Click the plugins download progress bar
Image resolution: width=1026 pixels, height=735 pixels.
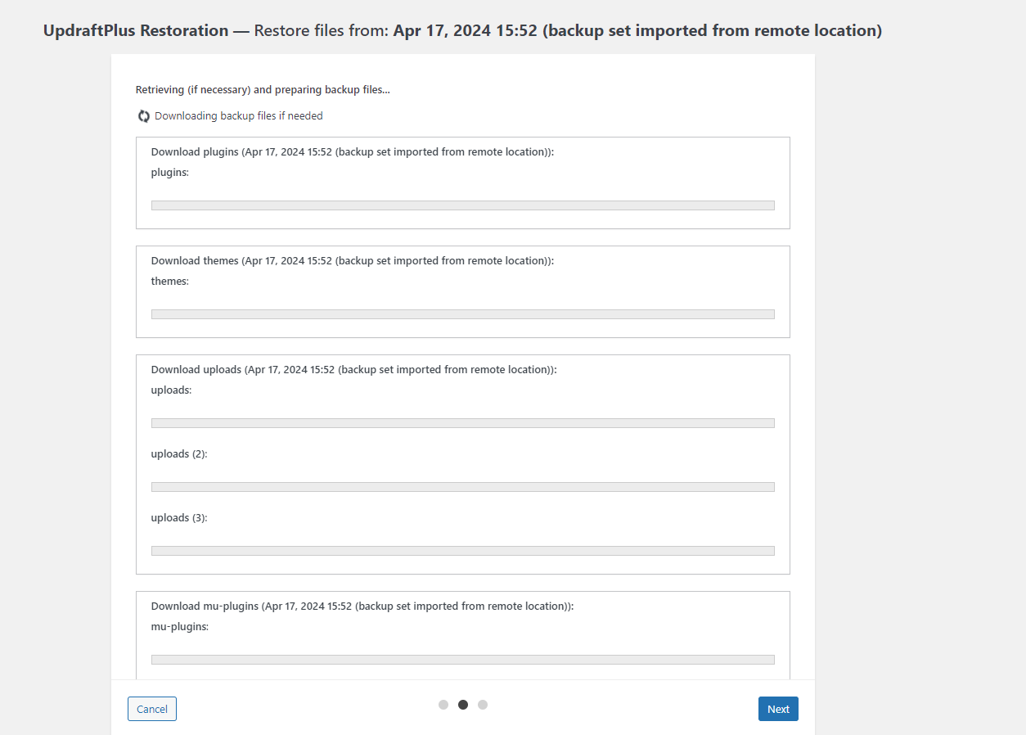463,205
